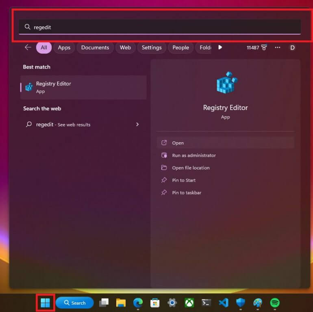Click regedit See web results entry
This screenshot has width=313, height=312.
point(63,124)
